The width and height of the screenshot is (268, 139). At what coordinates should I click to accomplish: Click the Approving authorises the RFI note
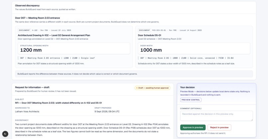[203, 133]
